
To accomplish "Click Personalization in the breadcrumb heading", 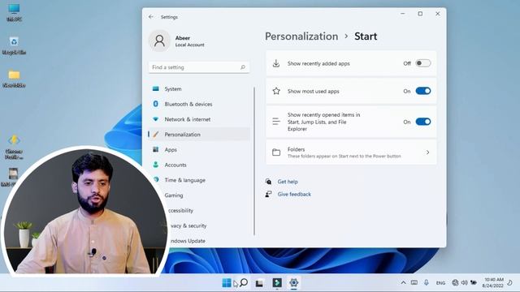I will (301, 36).
